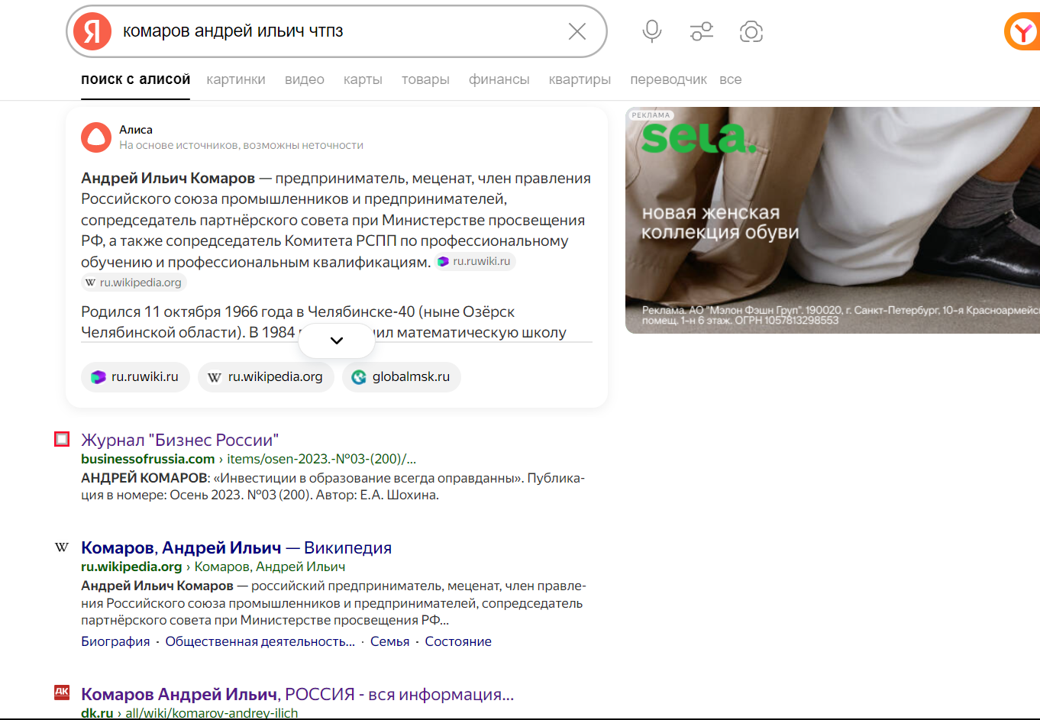Click "Алиса" name in the answer header
This screenshot has height=720, width=1040.
(136, 130)
